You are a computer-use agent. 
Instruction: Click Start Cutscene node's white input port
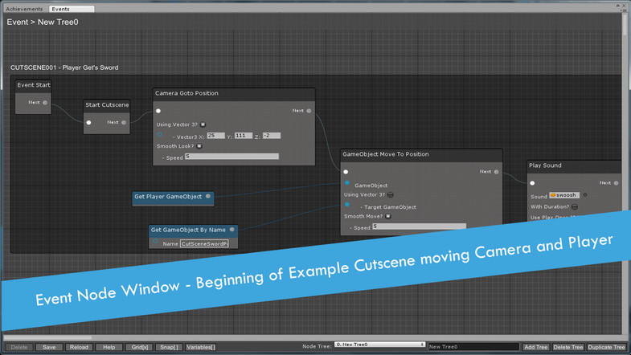click(88, 123)
